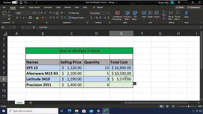Viewport: 203px width, 114px height.
Task: Click the Borders icon
Action: coord(30,18)
